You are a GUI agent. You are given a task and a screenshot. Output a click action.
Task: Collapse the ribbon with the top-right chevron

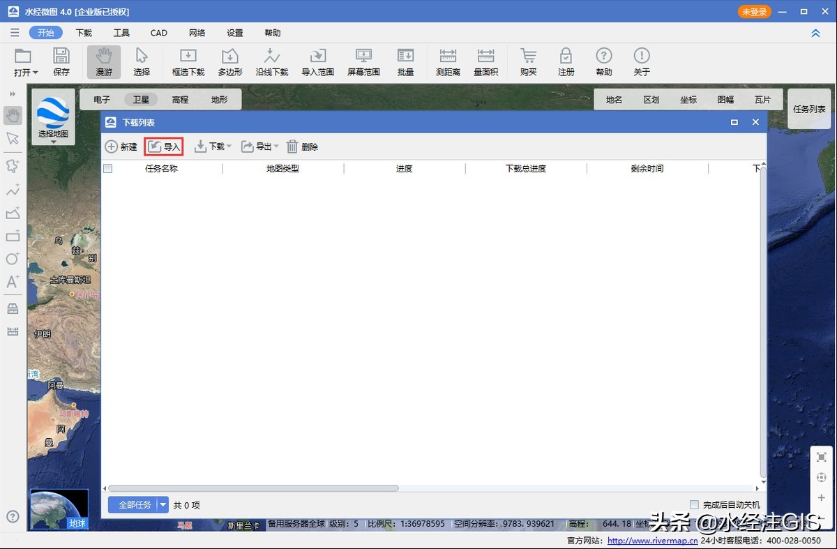[815, 33]
